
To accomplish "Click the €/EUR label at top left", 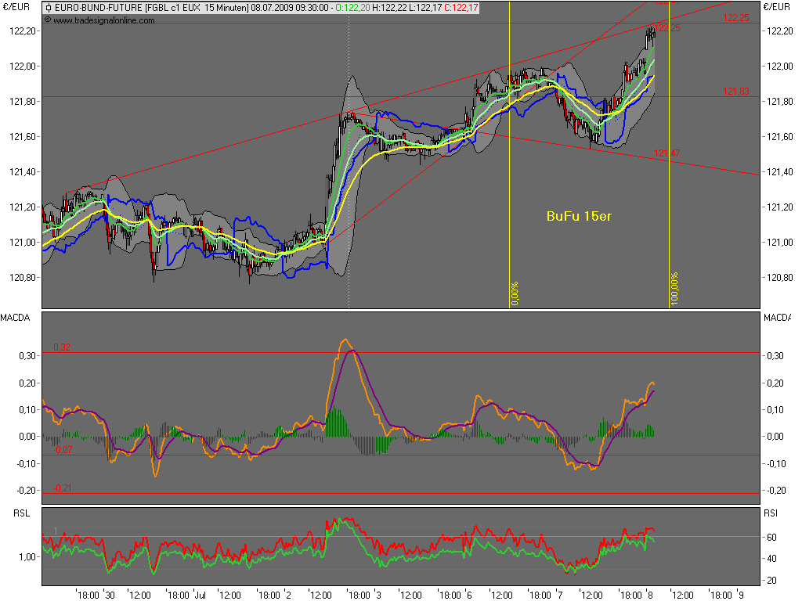I will [16, 7].
